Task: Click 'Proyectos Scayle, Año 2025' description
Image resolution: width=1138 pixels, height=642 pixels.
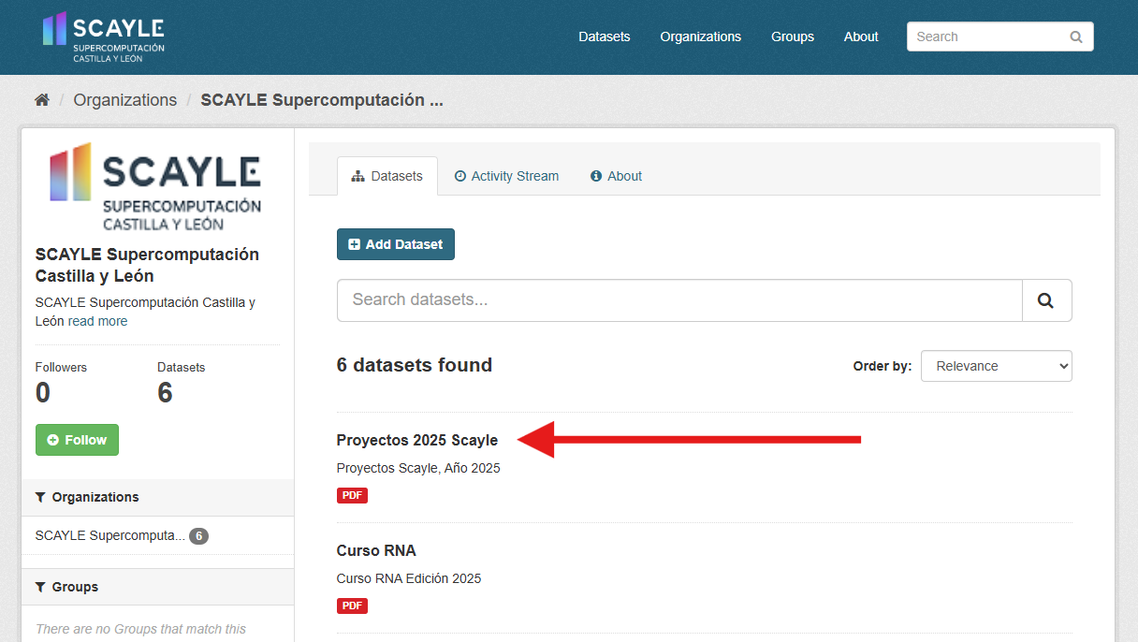Action: click(418, 468)
